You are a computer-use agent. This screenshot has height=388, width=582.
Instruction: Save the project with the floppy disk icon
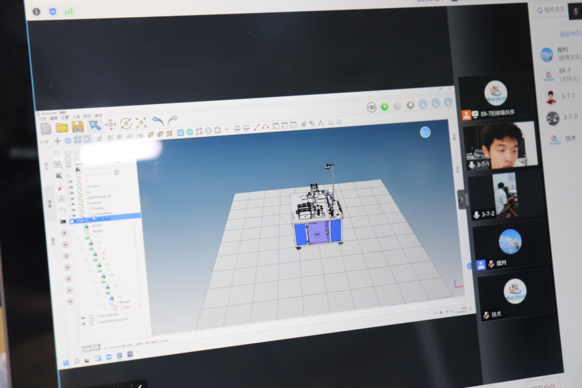tap(78, 127)
